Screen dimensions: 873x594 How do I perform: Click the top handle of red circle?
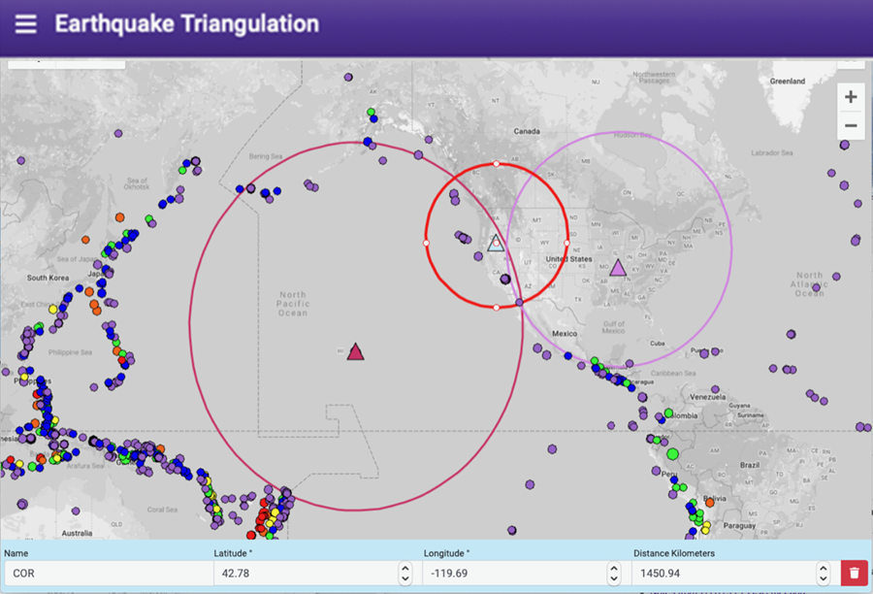click(x=497, y=164)
